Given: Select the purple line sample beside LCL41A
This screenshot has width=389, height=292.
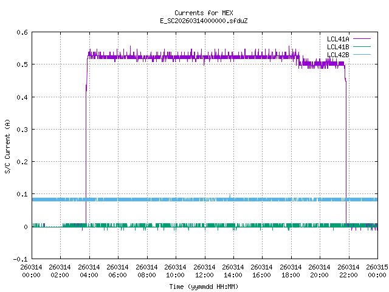Looking at the screenshot, I should point(362,39).
